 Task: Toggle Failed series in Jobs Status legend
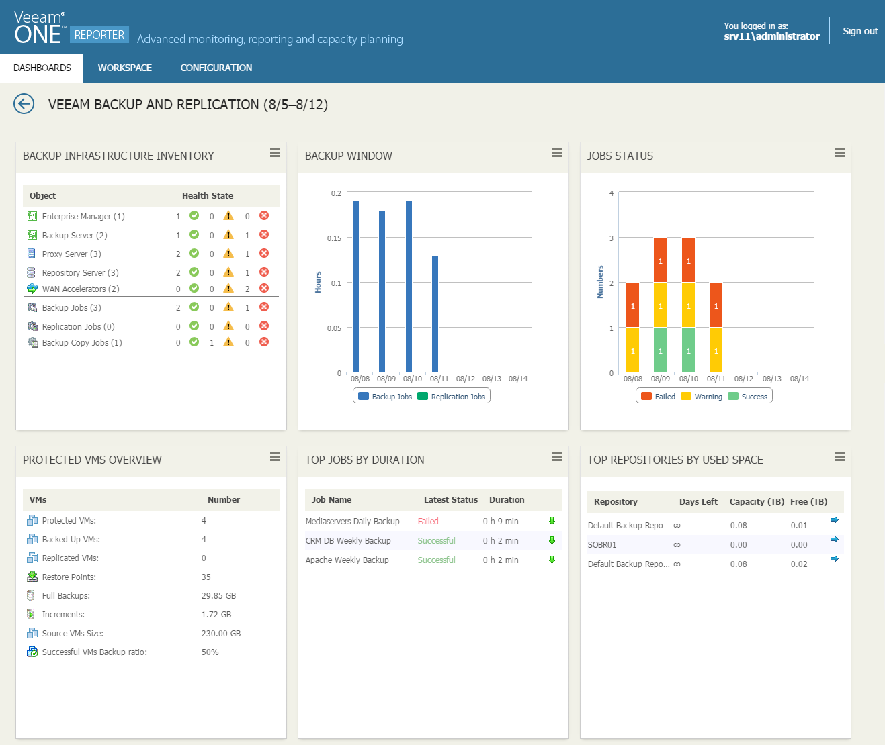coord(659,397)
